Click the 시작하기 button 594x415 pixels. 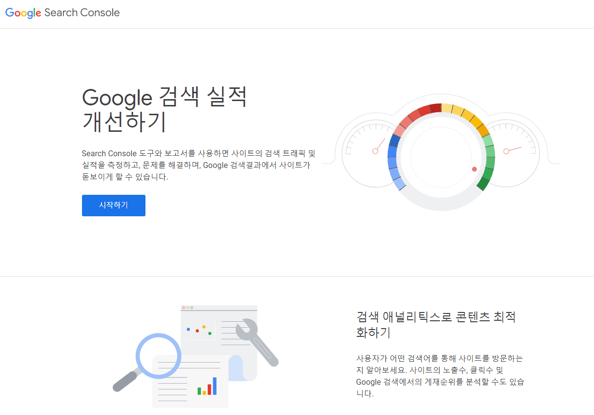pos(114,206)
